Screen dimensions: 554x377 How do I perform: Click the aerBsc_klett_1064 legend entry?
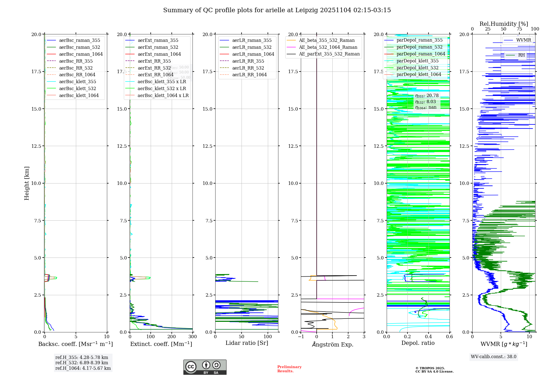pos(79,95)
